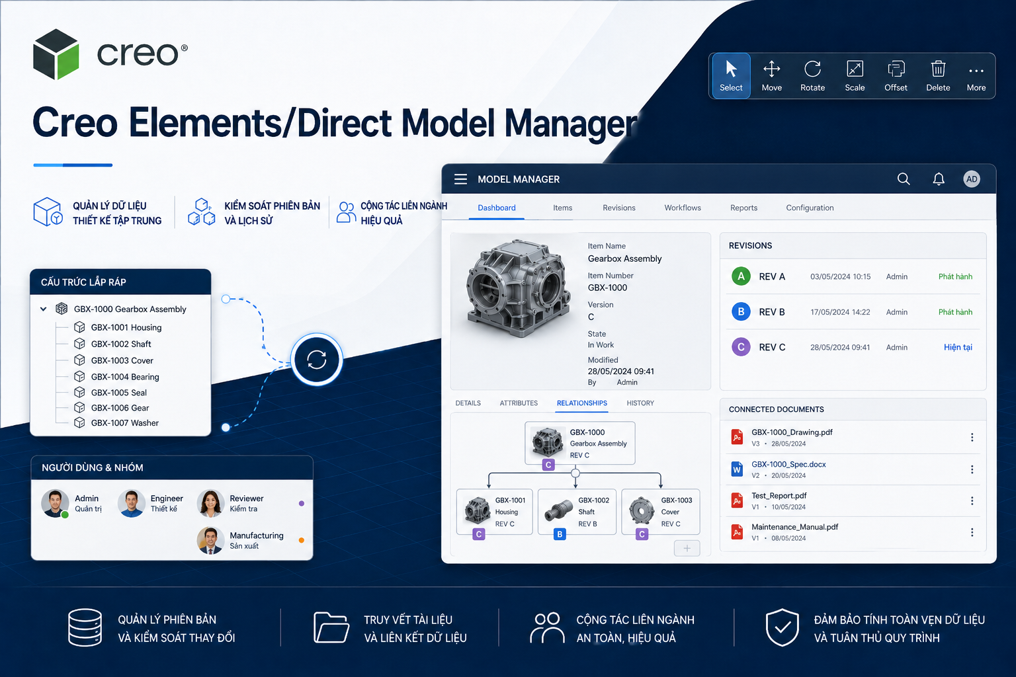Open the History sub-tab
Viewport: 1016px width, 677px height.
[640, 403]
